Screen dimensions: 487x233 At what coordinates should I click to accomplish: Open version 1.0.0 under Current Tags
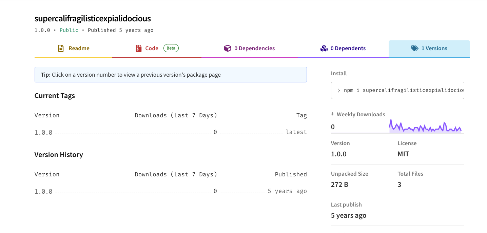tap(43, 132)
